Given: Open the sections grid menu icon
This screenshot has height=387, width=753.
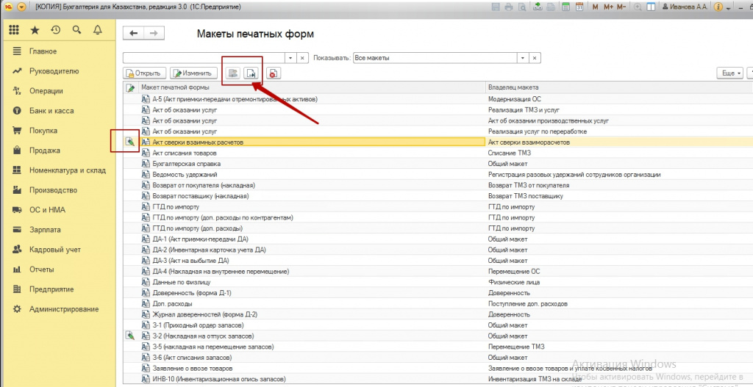Looking at the screenshot, I should 13,30.
